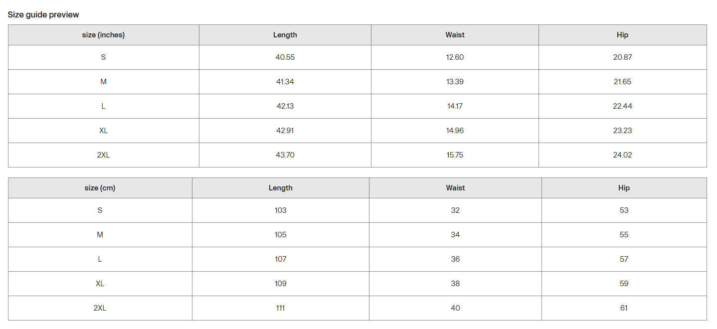Select the 15.75 waist cell

pos(455,155)
